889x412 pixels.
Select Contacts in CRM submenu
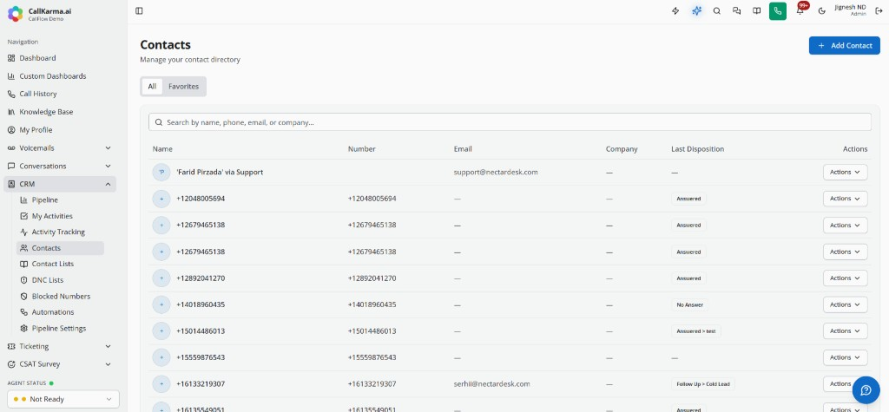point(60,248)
